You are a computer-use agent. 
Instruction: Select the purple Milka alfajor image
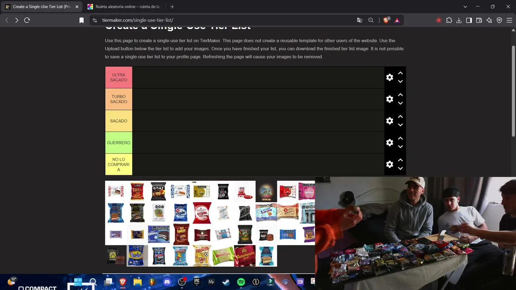coord(116,234)
